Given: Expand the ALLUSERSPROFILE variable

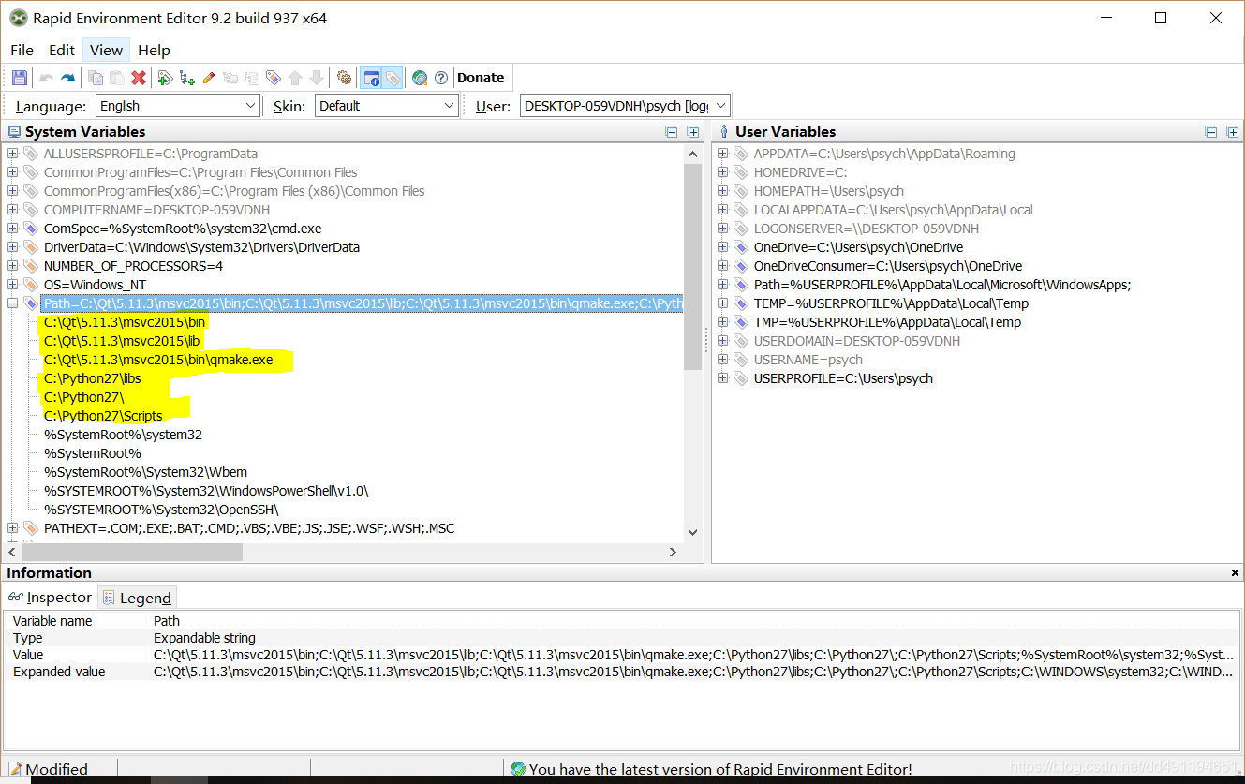Looking at the screenshot, I should click(12, 154).
